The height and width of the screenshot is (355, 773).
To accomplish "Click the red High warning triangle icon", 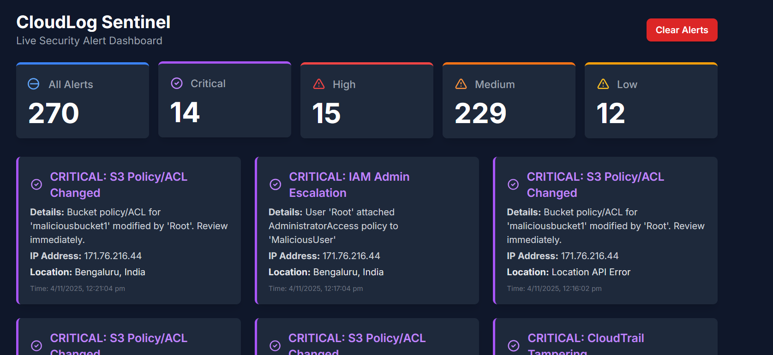I will (319, 84).
